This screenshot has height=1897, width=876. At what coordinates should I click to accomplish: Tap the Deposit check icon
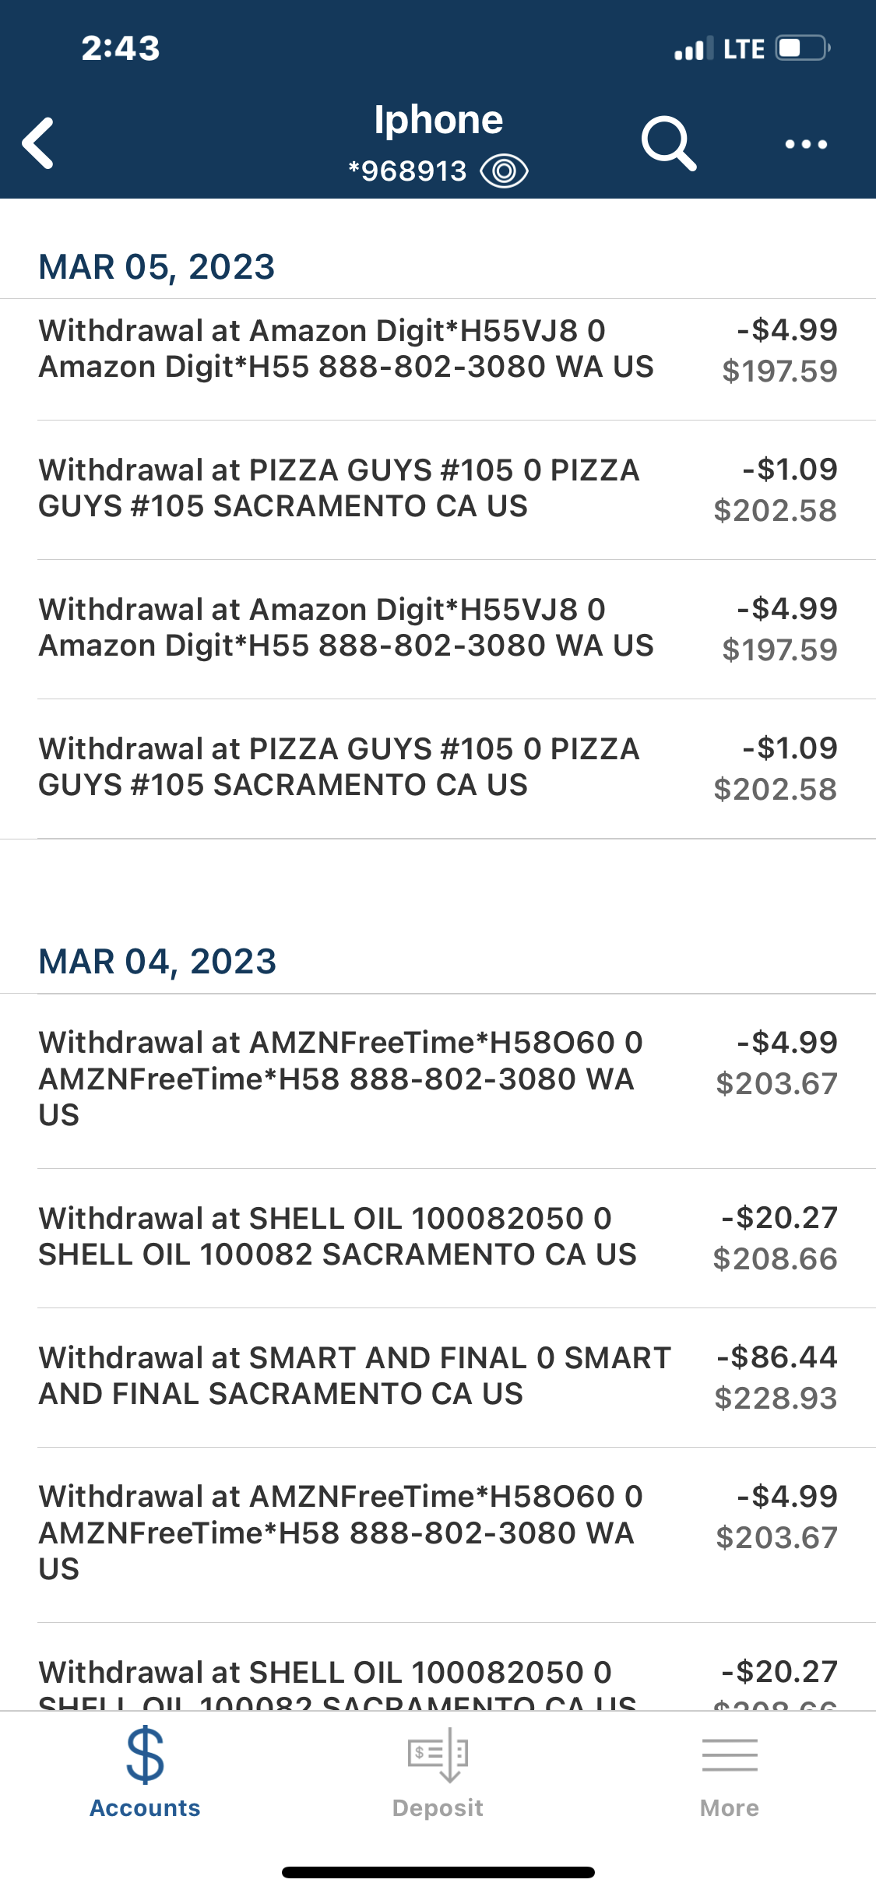tap(438, 1755)
